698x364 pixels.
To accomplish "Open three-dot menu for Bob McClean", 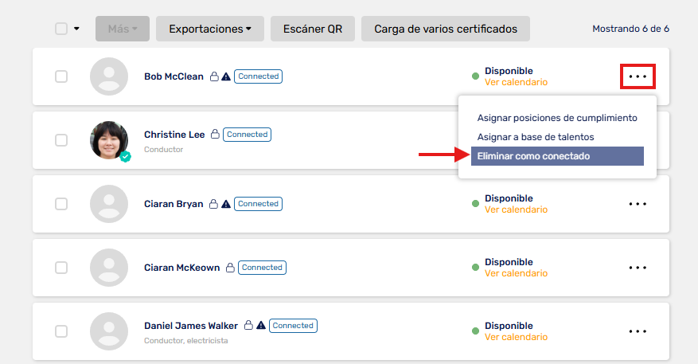I will (x=638, y=76).
